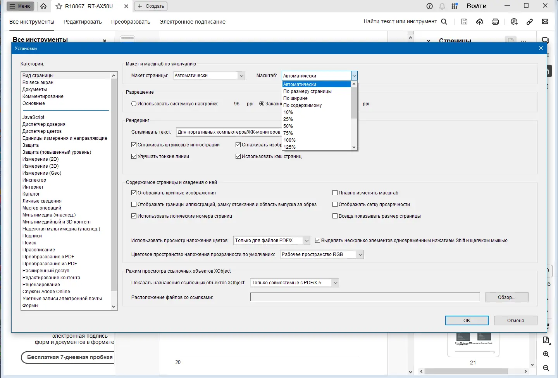558x378 pixels.
Task: Click the zoom list scrollbar thumb
Action: click(x=354, y=103)
